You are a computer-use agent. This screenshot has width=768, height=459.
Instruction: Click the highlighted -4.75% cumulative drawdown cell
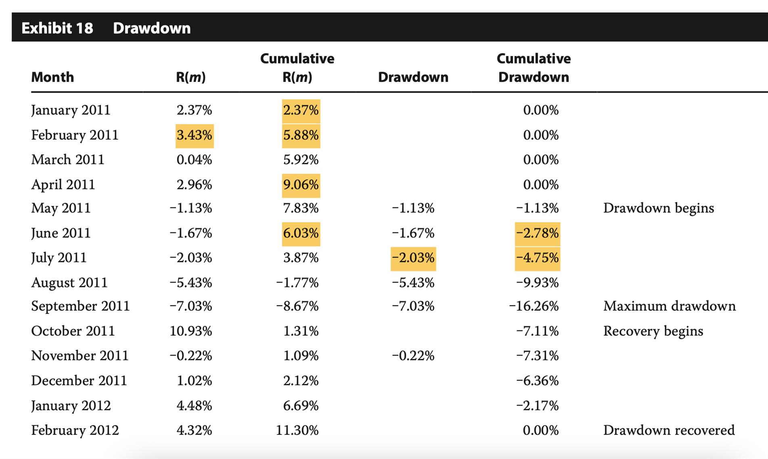[x=537, y=258]
